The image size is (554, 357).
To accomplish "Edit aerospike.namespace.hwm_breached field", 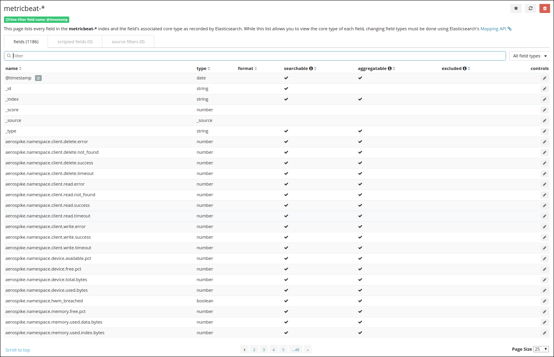I will [x=545, y=301].
